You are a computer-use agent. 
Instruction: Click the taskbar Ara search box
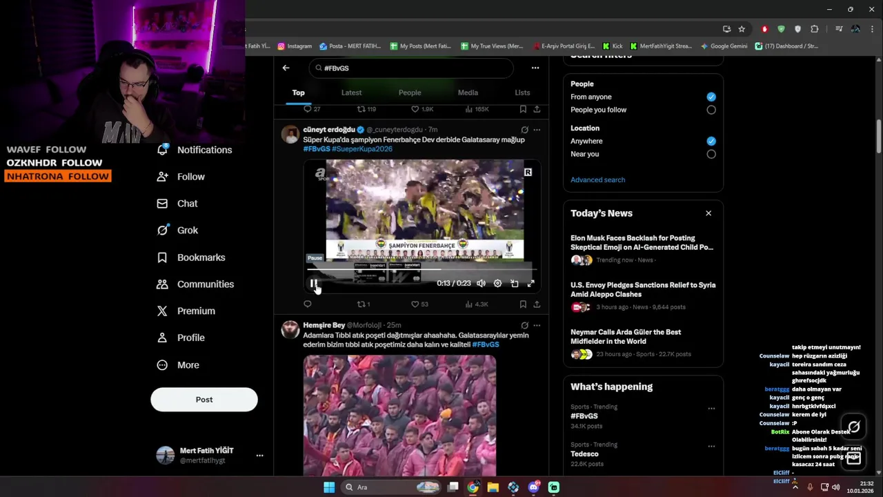(x=391, y=487)
